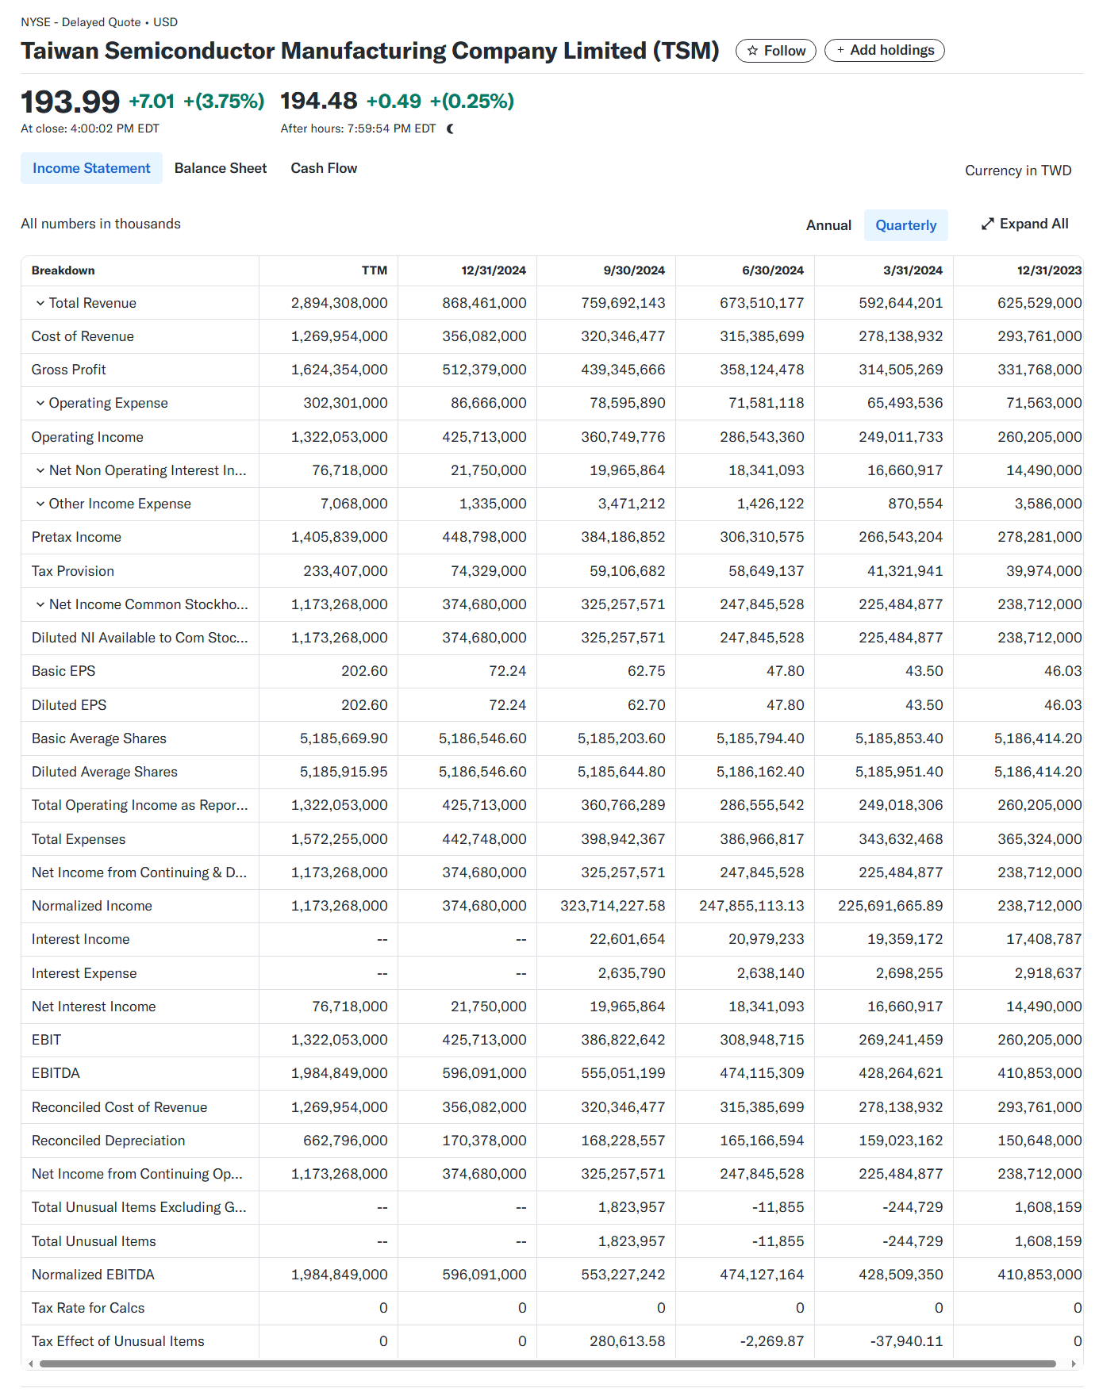Click the Follow star button
Image resolution: width=1099 pixels, height=1392 pixels.
tap(775, 51)
